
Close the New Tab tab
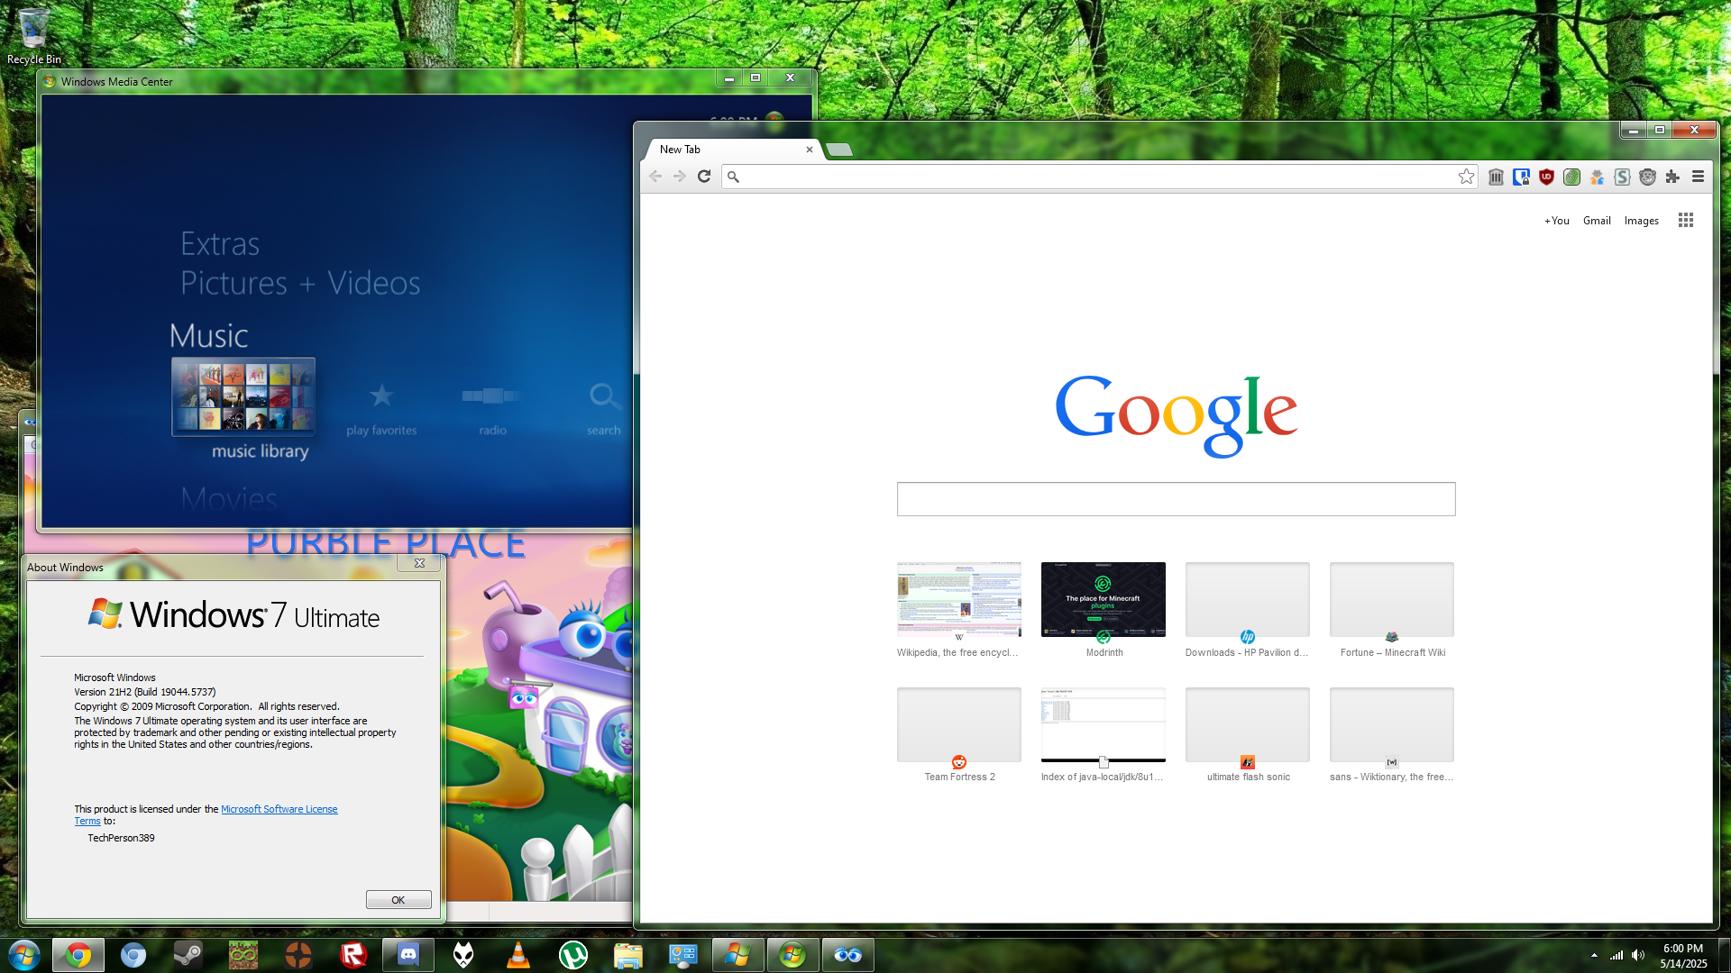pos(809,150)
